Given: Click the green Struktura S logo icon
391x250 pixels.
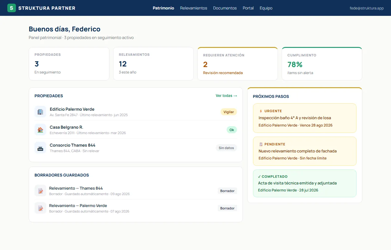Looking at the screenshot, I should [12, 8].
